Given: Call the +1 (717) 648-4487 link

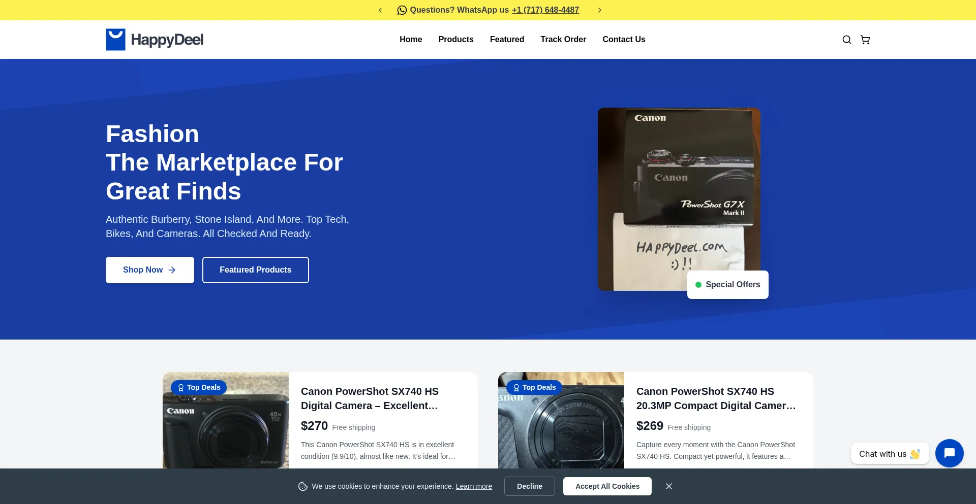Looking at the screenshot, I should pos(545,10).
